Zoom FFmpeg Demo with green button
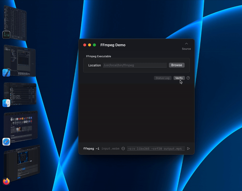 pyautogui.click(x=94, y=45)
